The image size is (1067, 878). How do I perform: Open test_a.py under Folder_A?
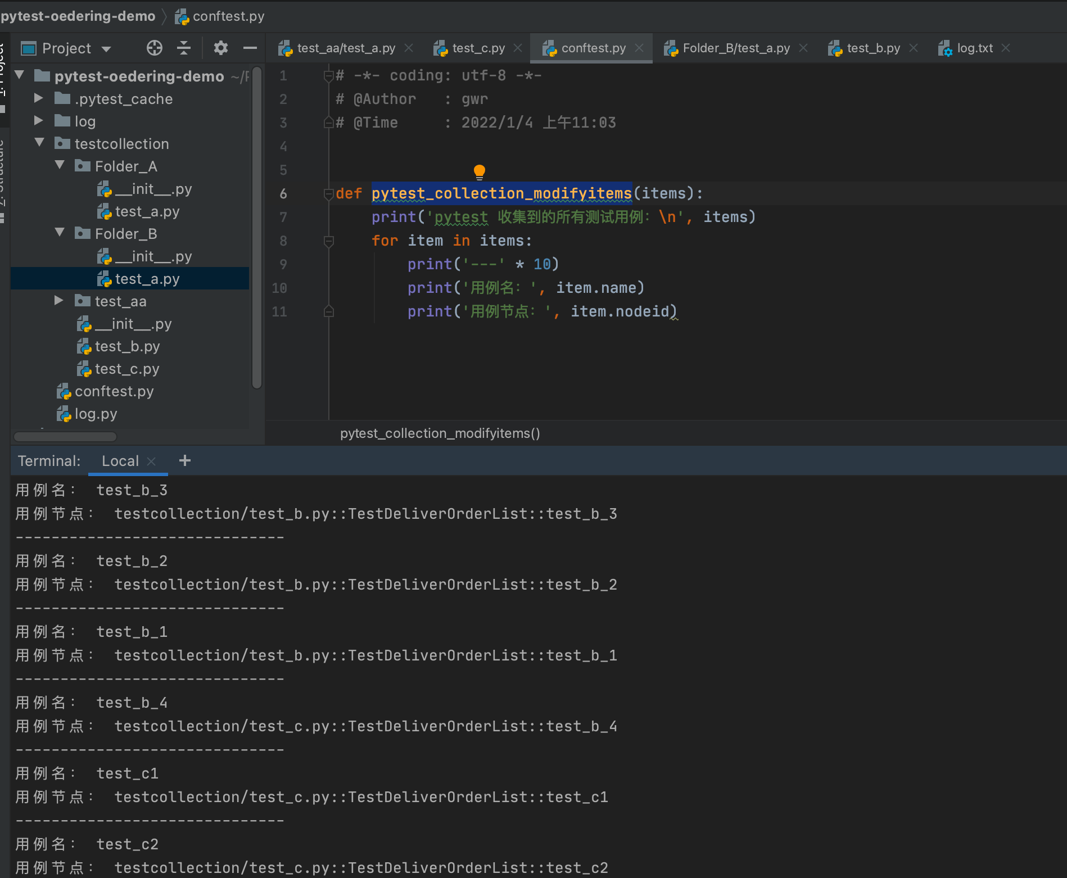coord(147,211)
